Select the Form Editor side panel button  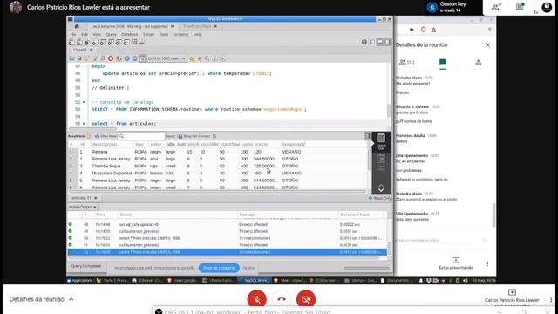pyautogui.click(x=381, y=163)
